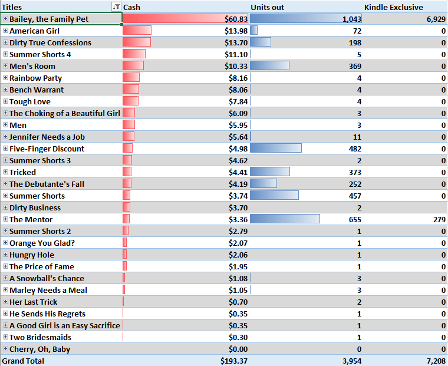Screen dimensions: 448x366
Task: Expand the Dirty True Confessions row
Action: [5, 42]
